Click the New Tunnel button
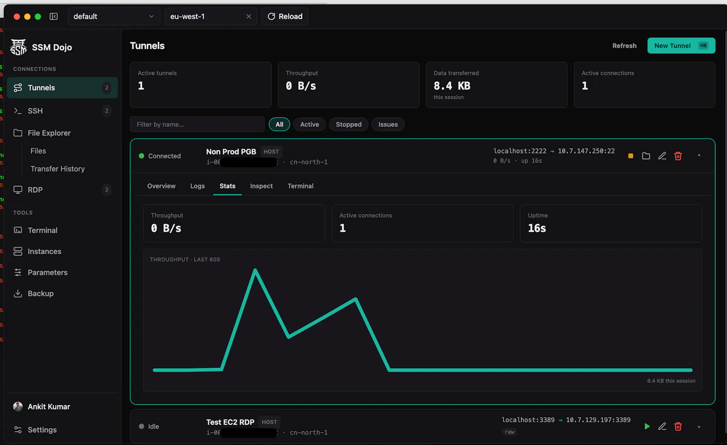727x445 pixels. (681, 45)
